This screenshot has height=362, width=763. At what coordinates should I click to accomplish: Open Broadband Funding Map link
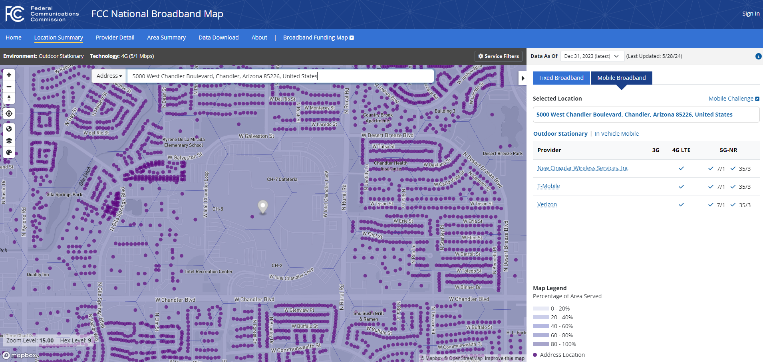(x=318, y=38)
